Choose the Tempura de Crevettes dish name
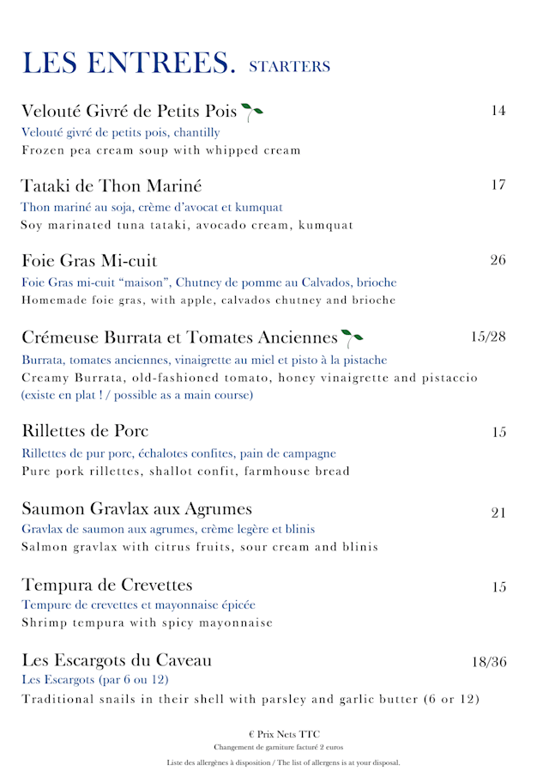549x777 pixels. pos(107,585)
